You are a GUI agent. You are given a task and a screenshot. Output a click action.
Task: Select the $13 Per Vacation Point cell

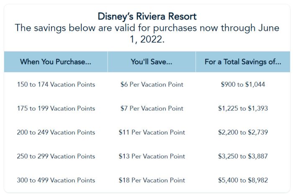[152, 156]
